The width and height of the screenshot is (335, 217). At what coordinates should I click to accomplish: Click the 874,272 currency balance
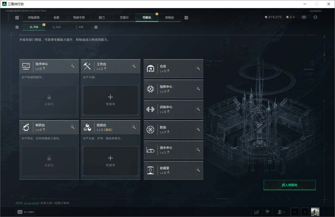click(x=273, y=17)
